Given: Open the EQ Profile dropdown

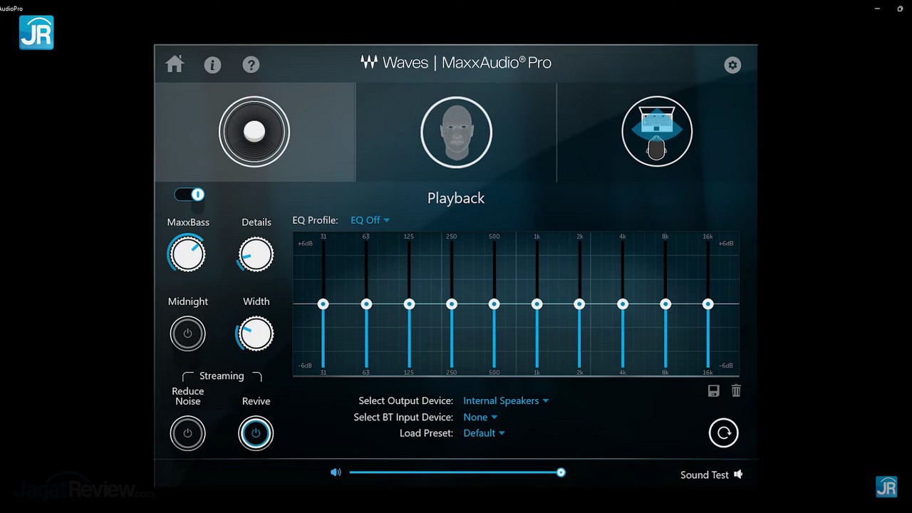Looking at the screenshot, I should tap(370, 220).
